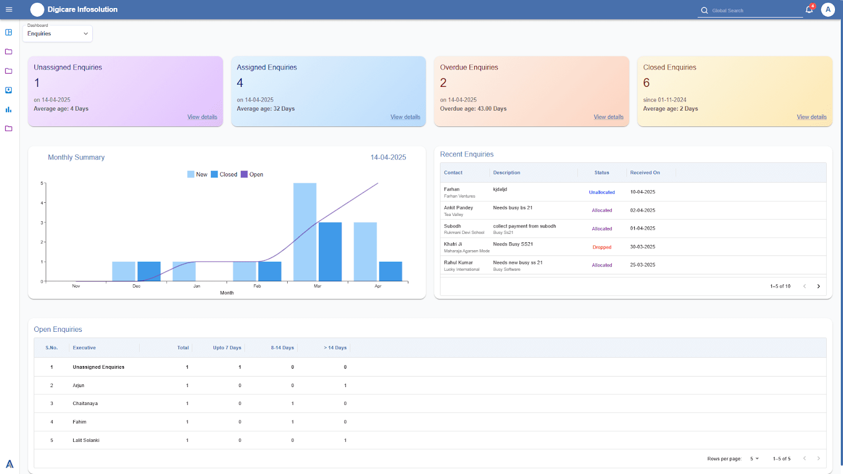Open the inbox tray icon in sidebar

8,91
